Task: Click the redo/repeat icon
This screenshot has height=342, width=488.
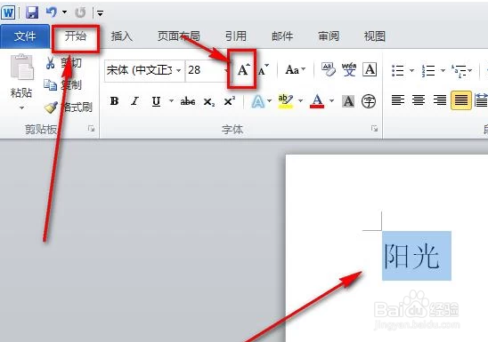Action: click(x=80, y=12)
